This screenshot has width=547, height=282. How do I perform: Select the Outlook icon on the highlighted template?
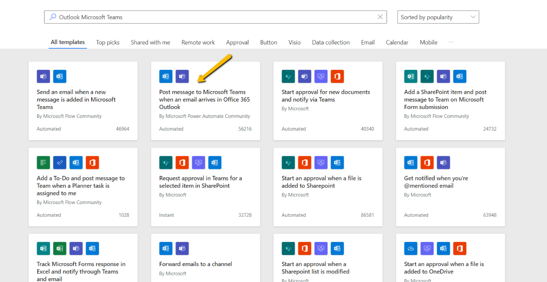(x=166, y=76)
